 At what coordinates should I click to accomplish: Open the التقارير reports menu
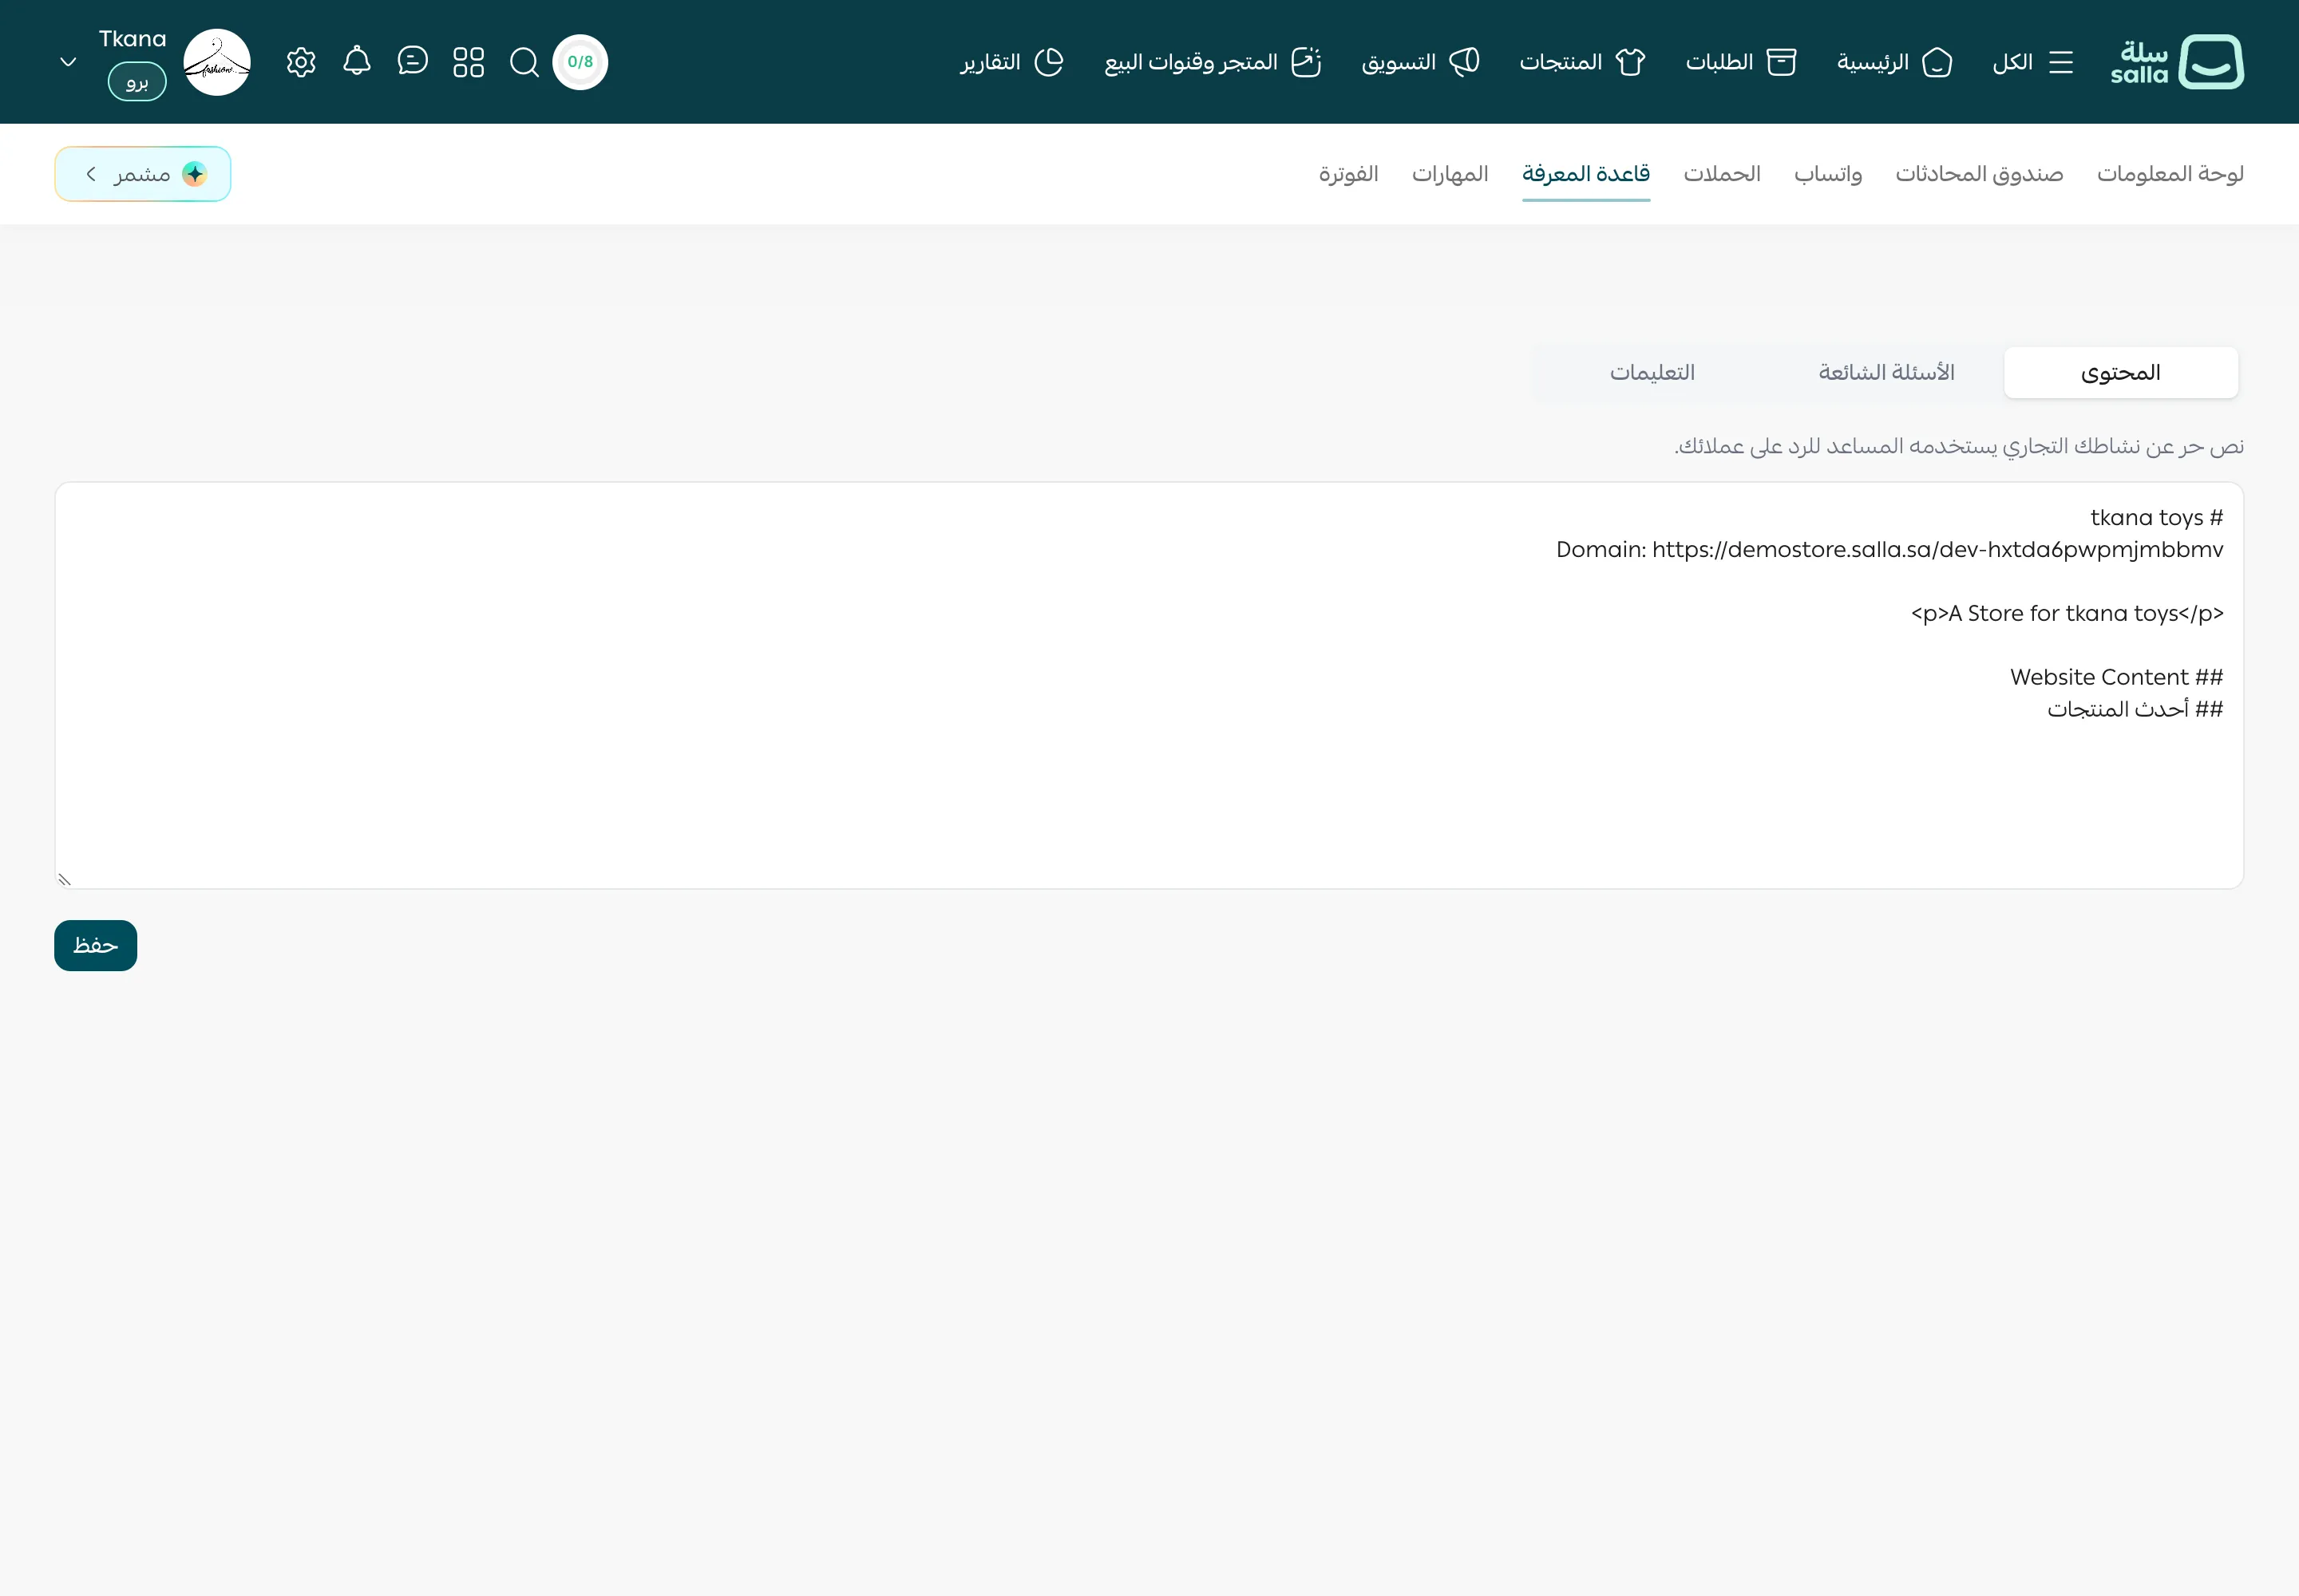point(1011,62)
